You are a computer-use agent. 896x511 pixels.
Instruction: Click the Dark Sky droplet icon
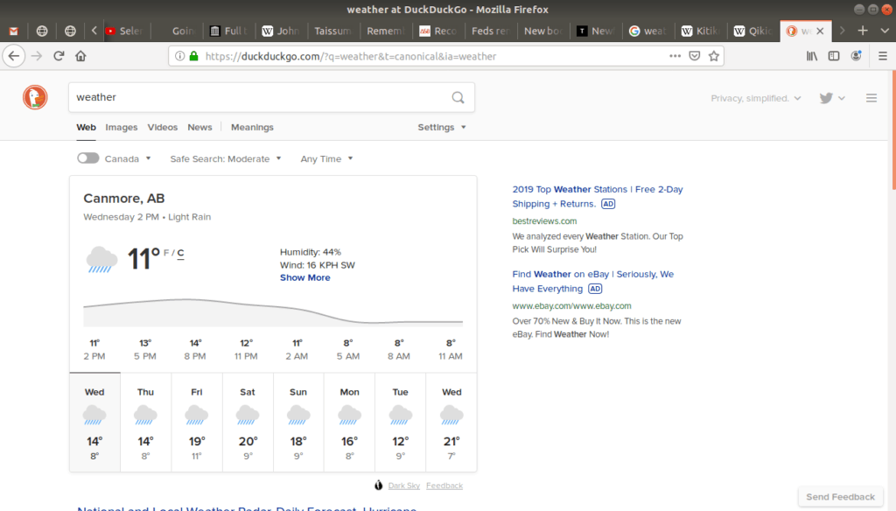click(x=378, y=486)
